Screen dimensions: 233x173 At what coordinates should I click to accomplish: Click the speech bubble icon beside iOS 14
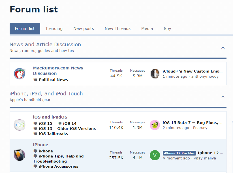click(60, 123)
